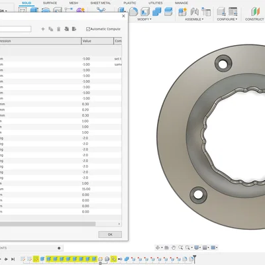This screenshot has height=265, width=265.
Task: Open the CONFIGURE dropdown menu
Action: [x=227, y=19]
